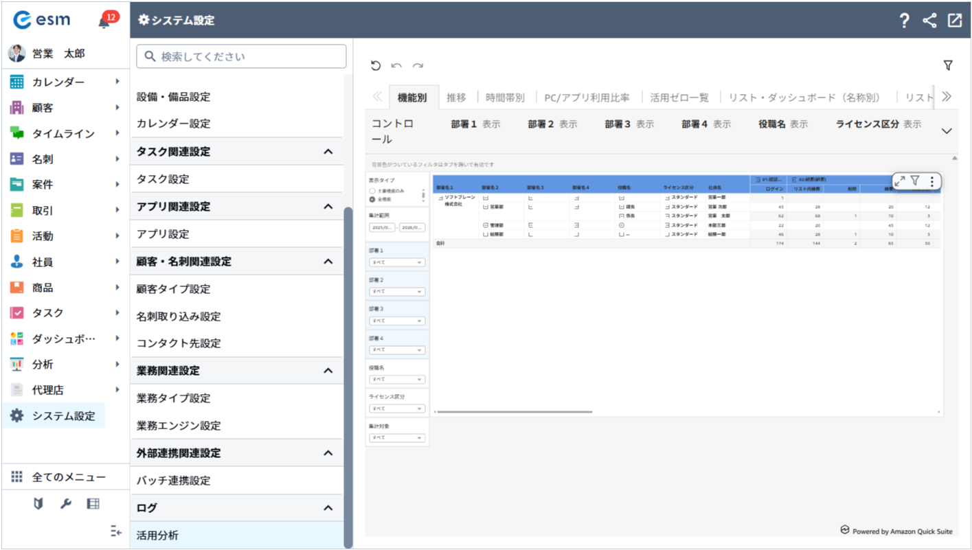Select the 全機能 radio button
Viewport: 972px width, 550px height.
coord(372,199)
